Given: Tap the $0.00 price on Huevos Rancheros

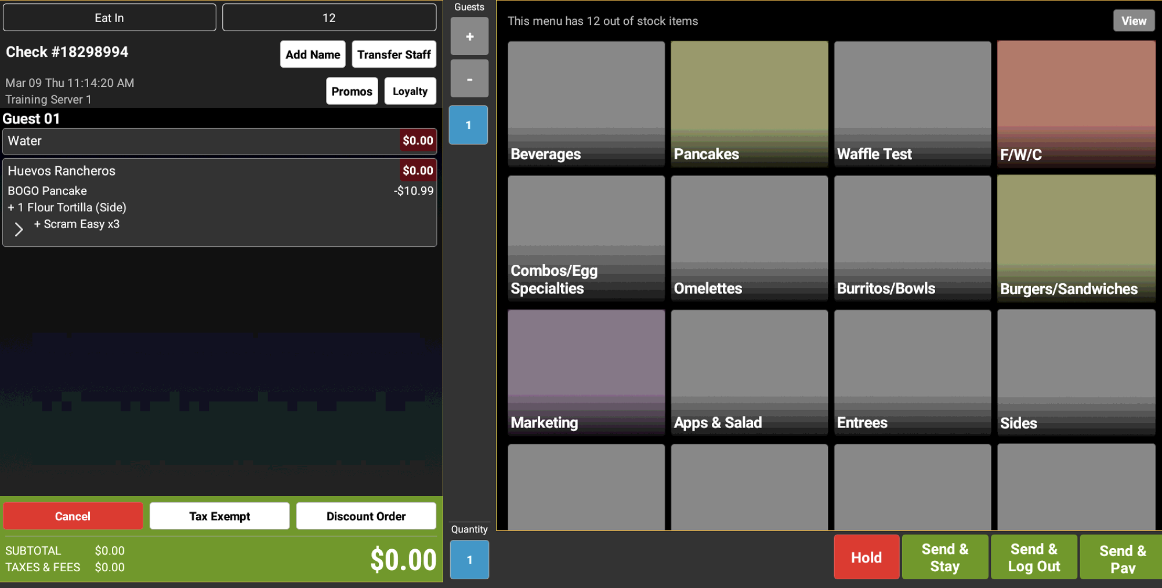Looking at the screenshot, I should [x=418, y=171].
